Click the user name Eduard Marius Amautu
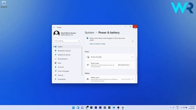The width and height of the screenshot is (196, 110). coord(68,33)
